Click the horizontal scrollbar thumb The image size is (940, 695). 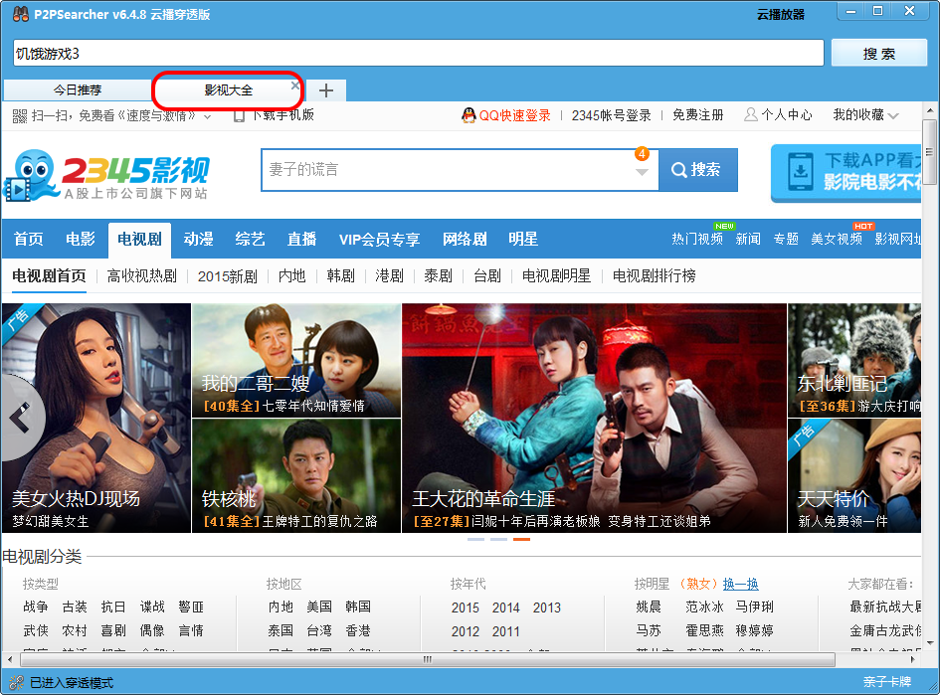428,659
